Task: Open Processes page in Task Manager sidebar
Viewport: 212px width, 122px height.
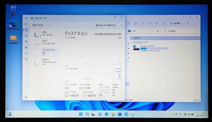Action: 26,24
